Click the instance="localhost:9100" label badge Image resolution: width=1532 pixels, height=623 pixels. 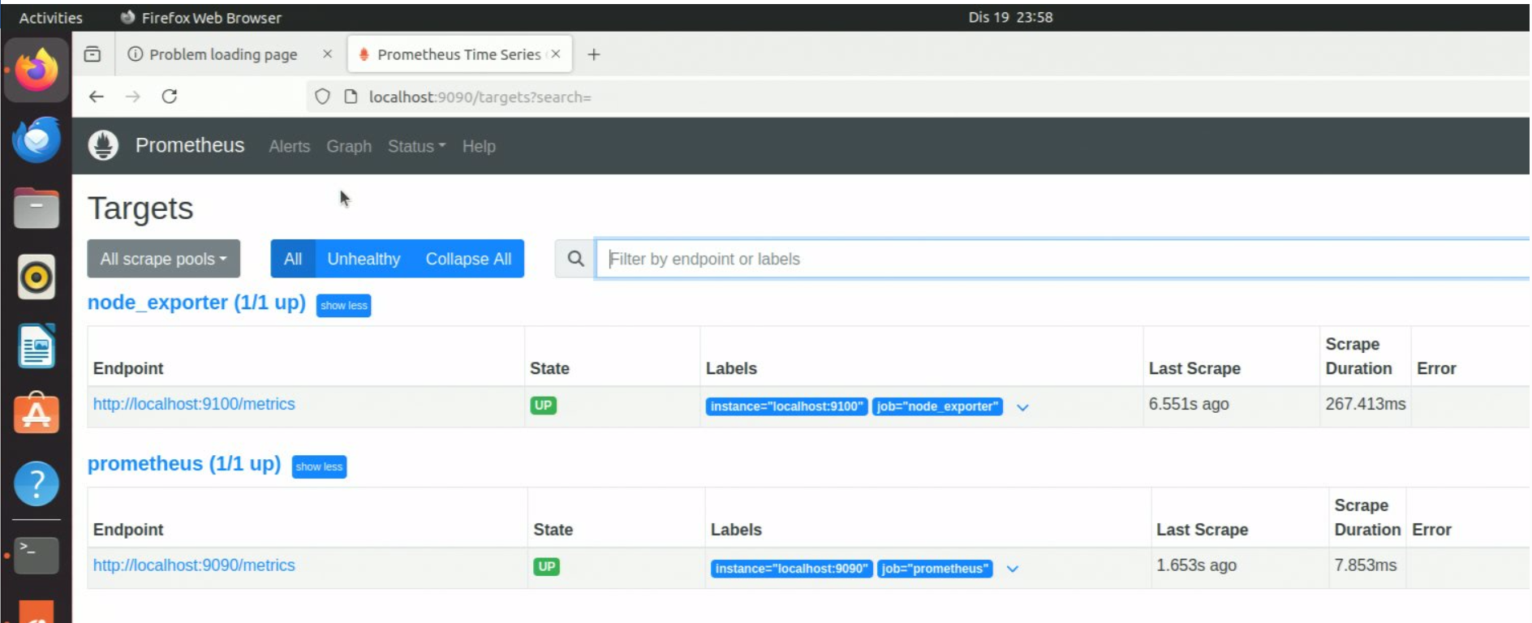coord(786,406)
